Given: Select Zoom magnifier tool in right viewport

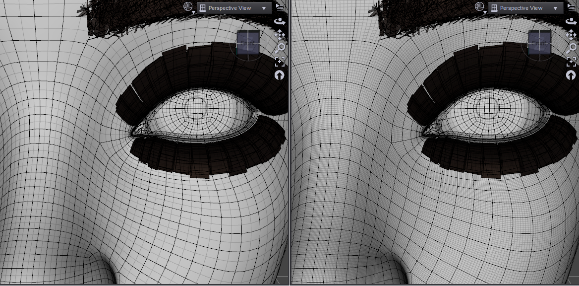Looking at the screenshot, I should point(572,48).
